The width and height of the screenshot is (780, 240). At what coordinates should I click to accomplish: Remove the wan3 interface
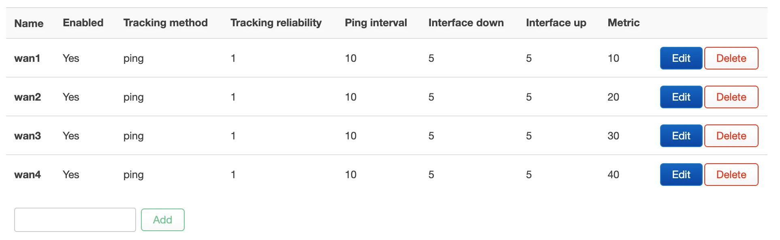coord(731,136)
